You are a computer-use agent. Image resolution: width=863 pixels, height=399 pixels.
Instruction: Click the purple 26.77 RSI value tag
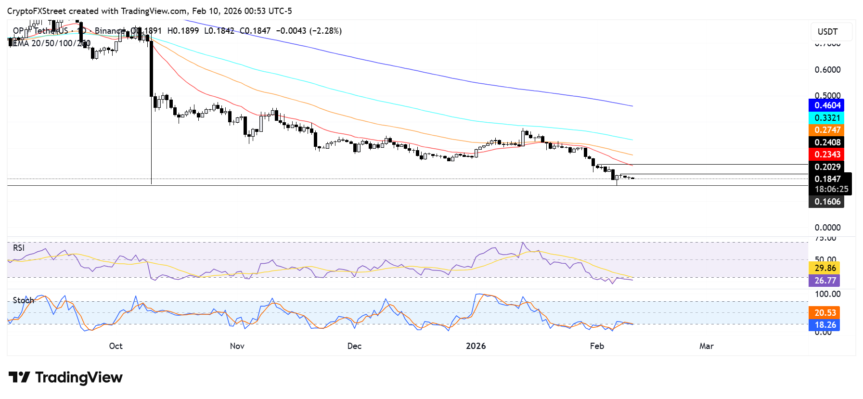[824, 281]
